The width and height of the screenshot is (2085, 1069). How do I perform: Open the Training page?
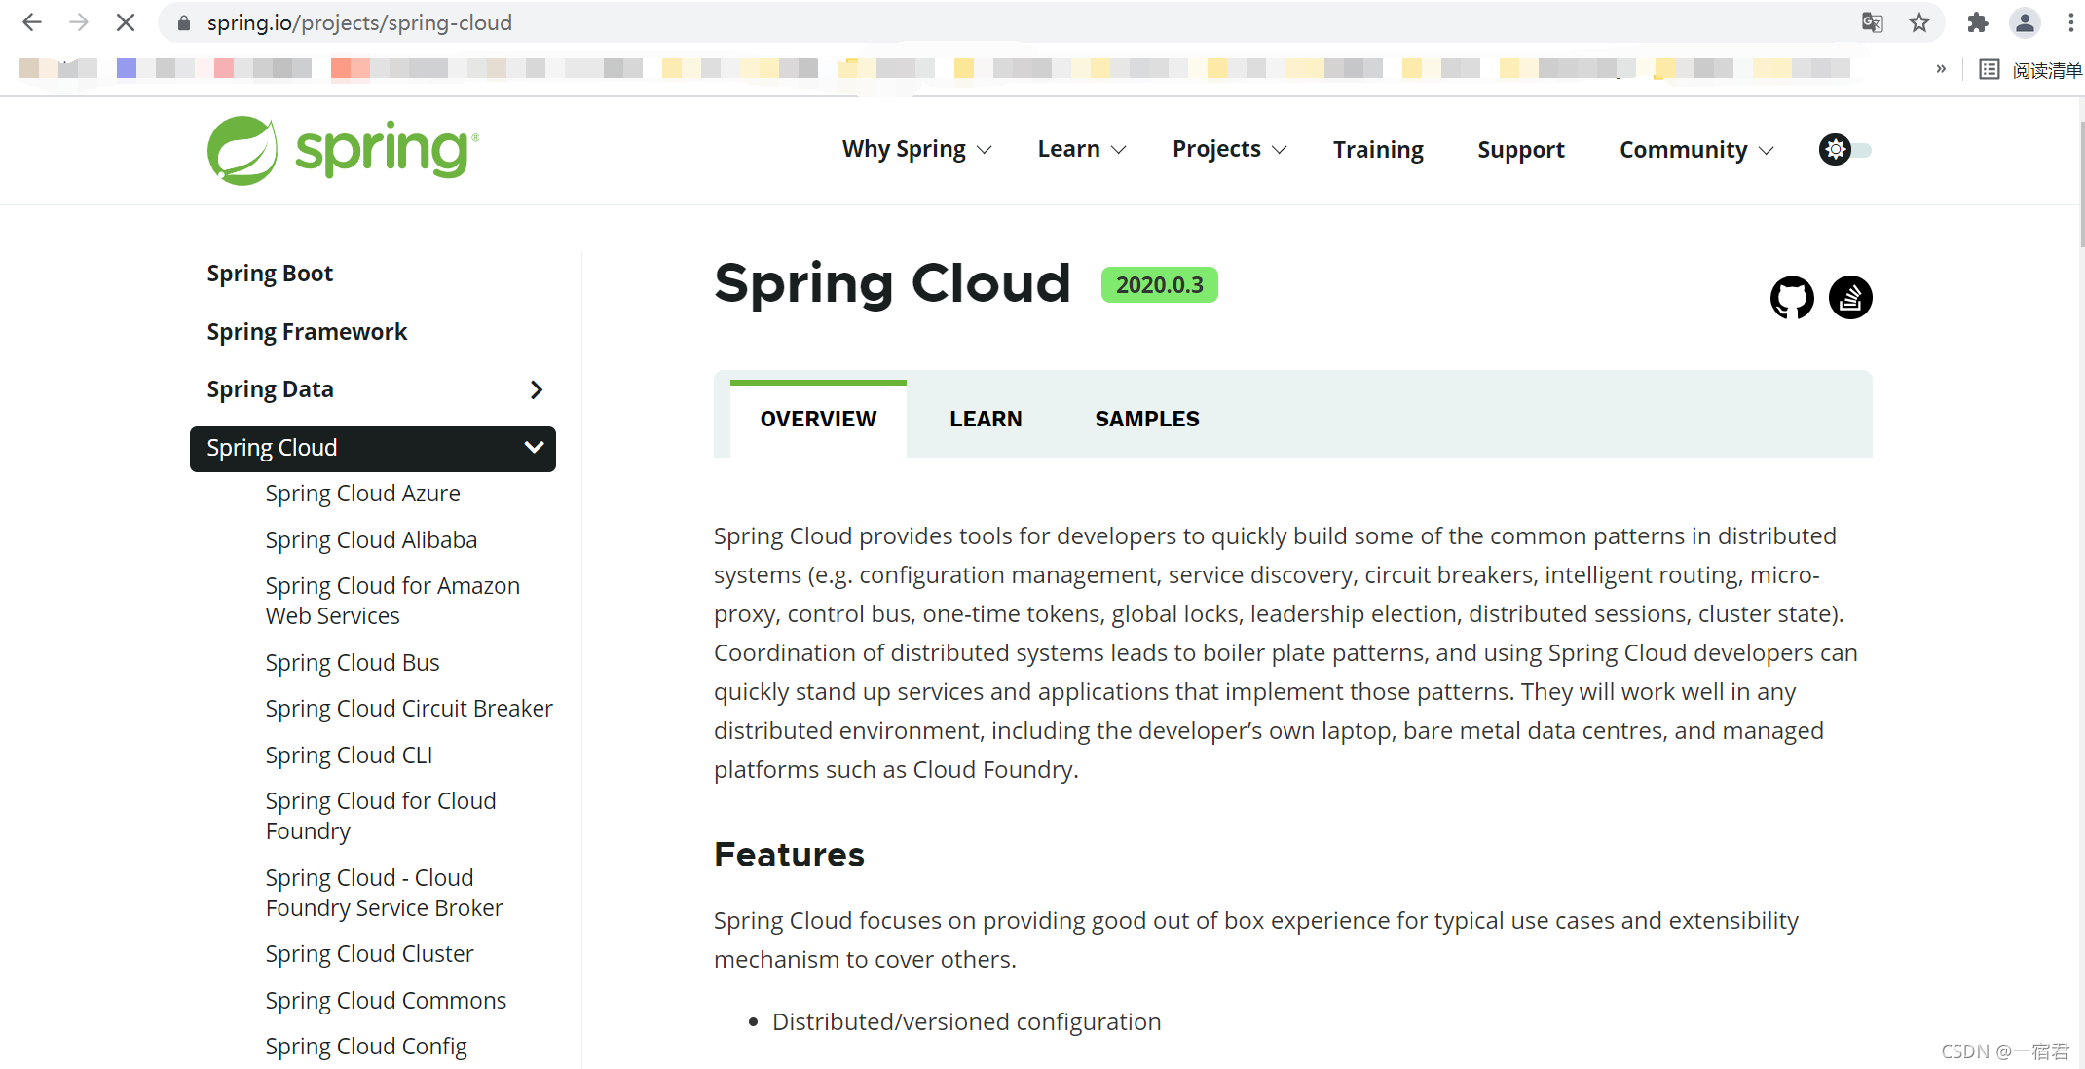(x=1378, y=150)
